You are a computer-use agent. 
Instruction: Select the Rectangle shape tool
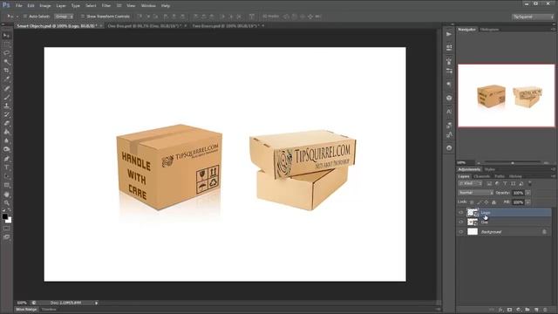click(6, 185)
